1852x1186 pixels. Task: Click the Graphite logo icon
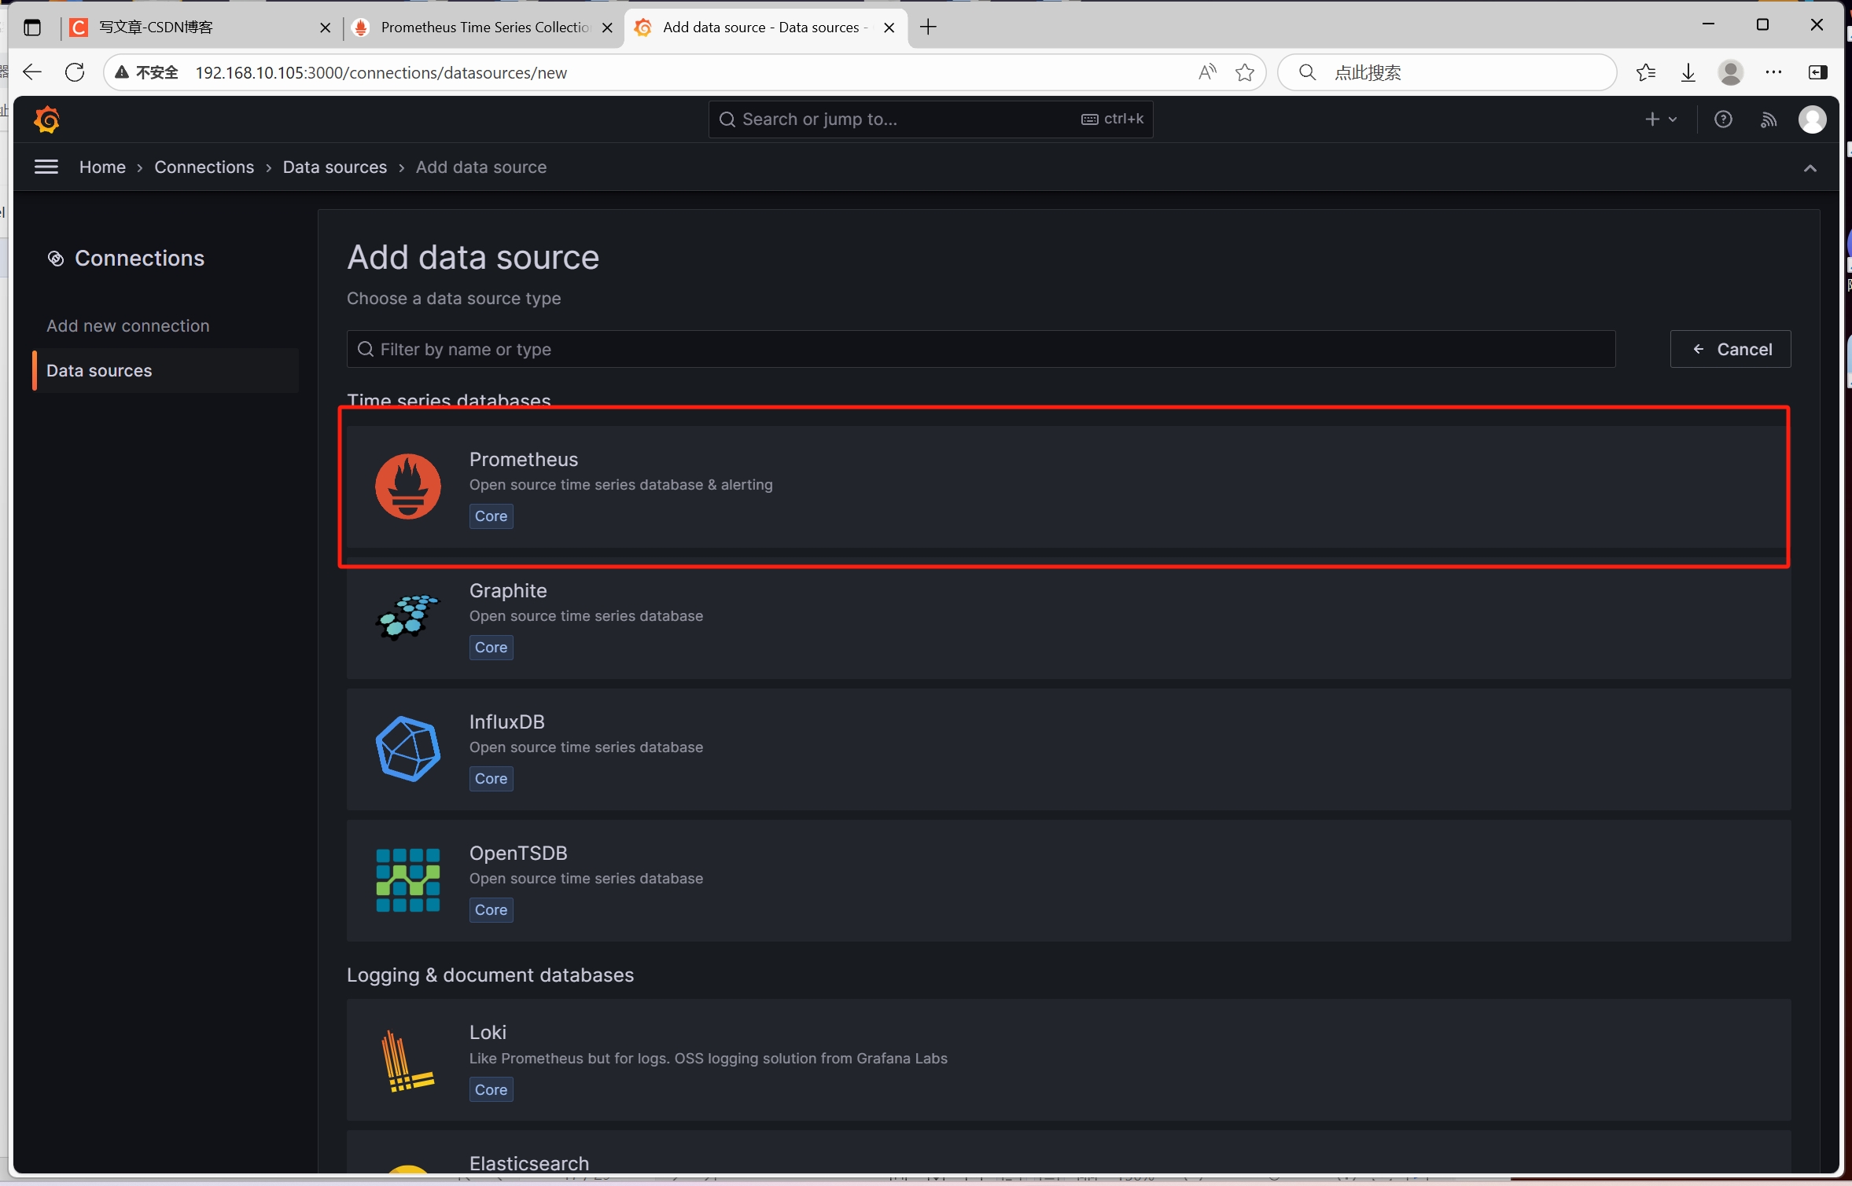click(407, 618)
